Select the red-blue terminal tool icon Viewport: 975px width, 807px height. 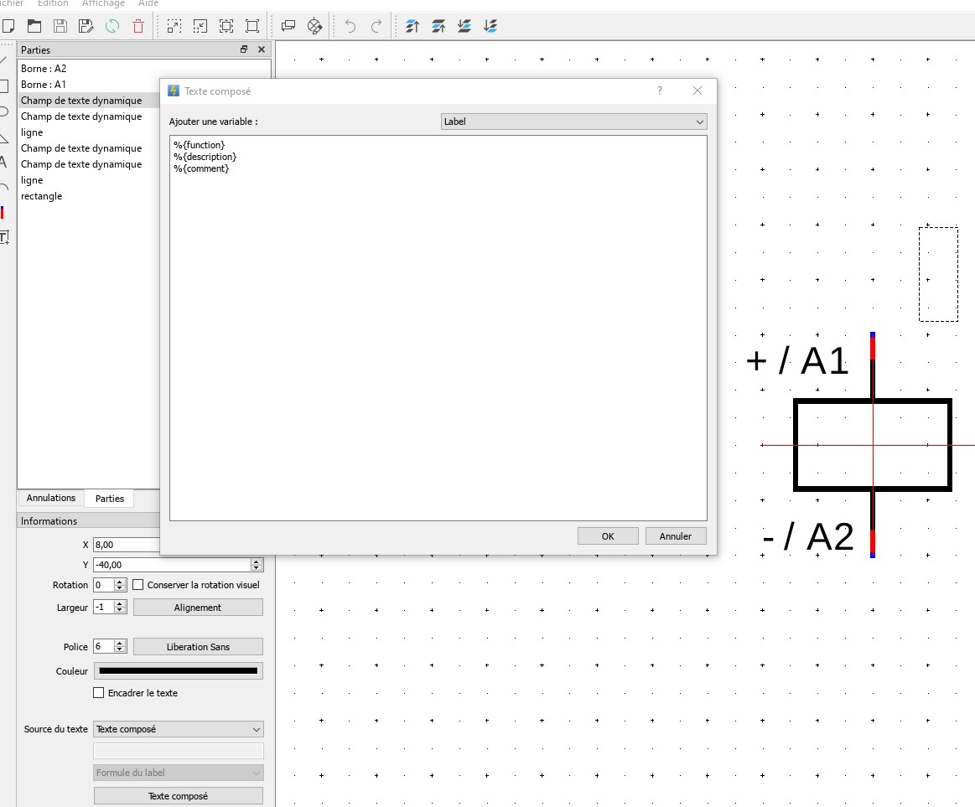coord(3,213)
